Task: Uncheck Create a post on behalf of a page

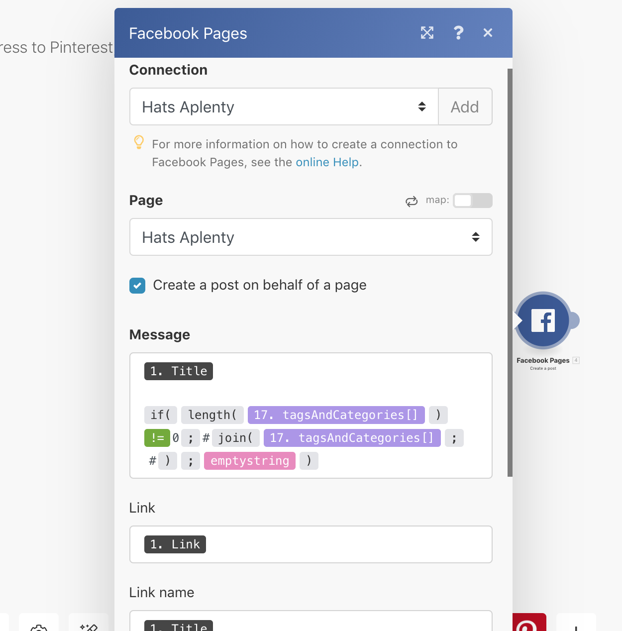Action: (137, 285)
